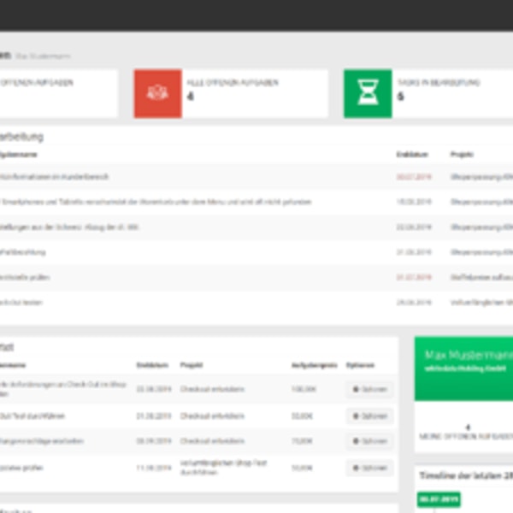513x513 pixels.
Task: Click the Alle offenen Aufgaben count 4
Action: coord(191,97)
